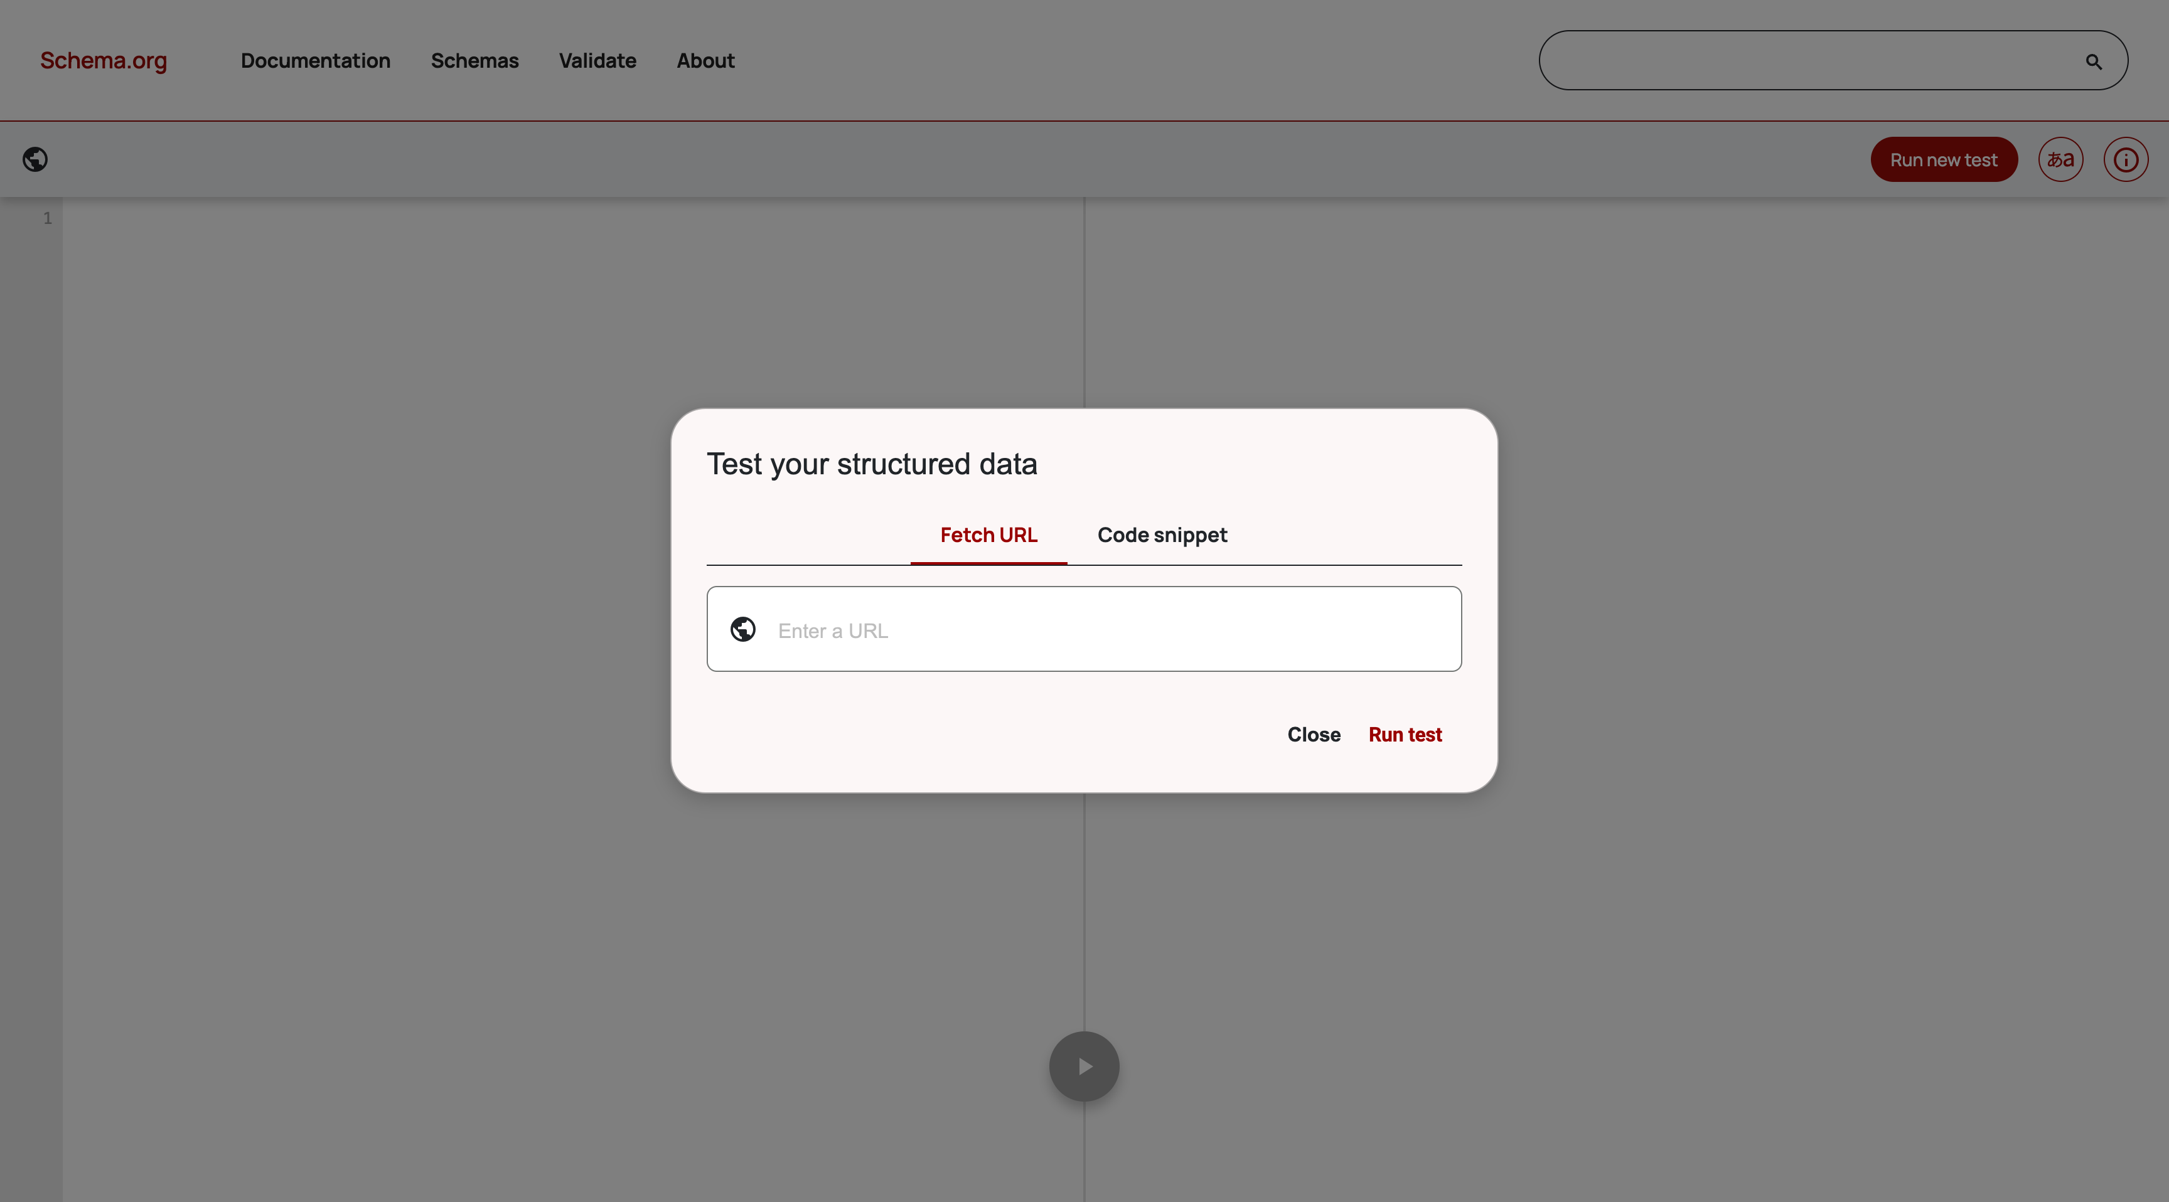2169x1202 pixels.
Task: Open the language switcher icon
Action: click(2060, 159)
